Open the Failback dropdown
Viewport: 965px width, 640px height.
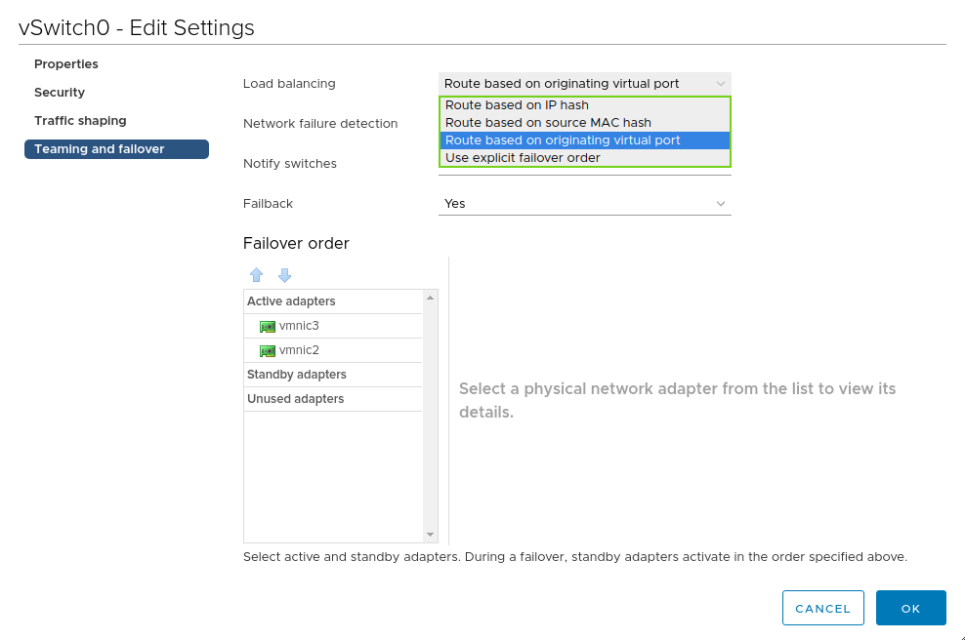point(585,204)
